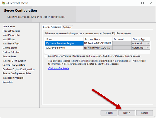Cancel the SQL Server setup
The height and width of the screenshot is (118, 156).
click(x=144, y=113)
